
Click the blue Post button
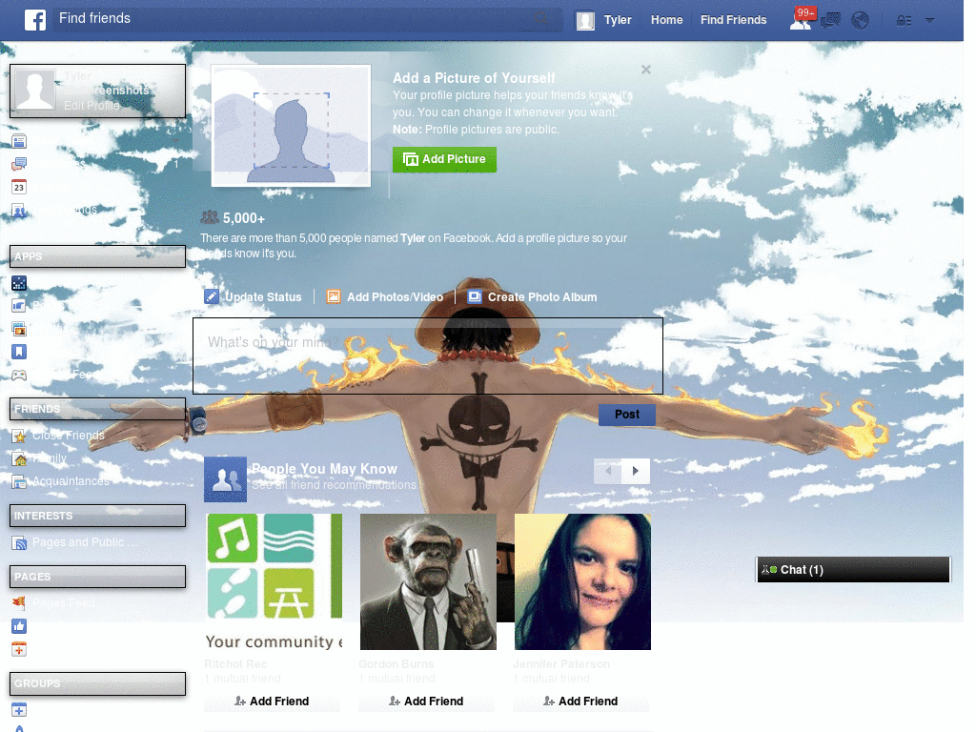627,415
